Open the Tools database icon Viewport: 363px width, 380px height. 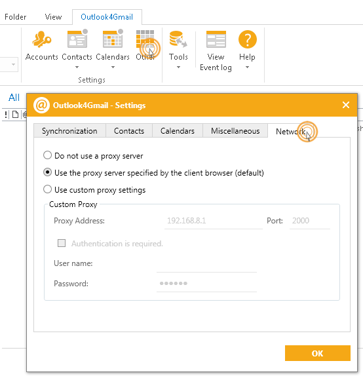tap(178, 39)
